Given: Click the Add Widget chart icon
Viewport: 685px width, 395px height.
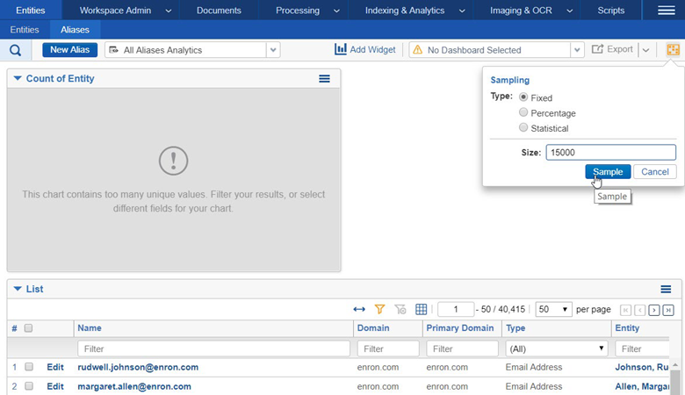Looking at the screenshot, I should click(341, 49).
